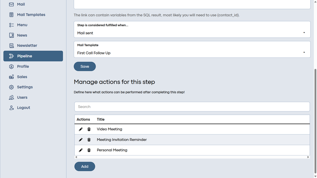Log out via the Logout item

point(23,108)
